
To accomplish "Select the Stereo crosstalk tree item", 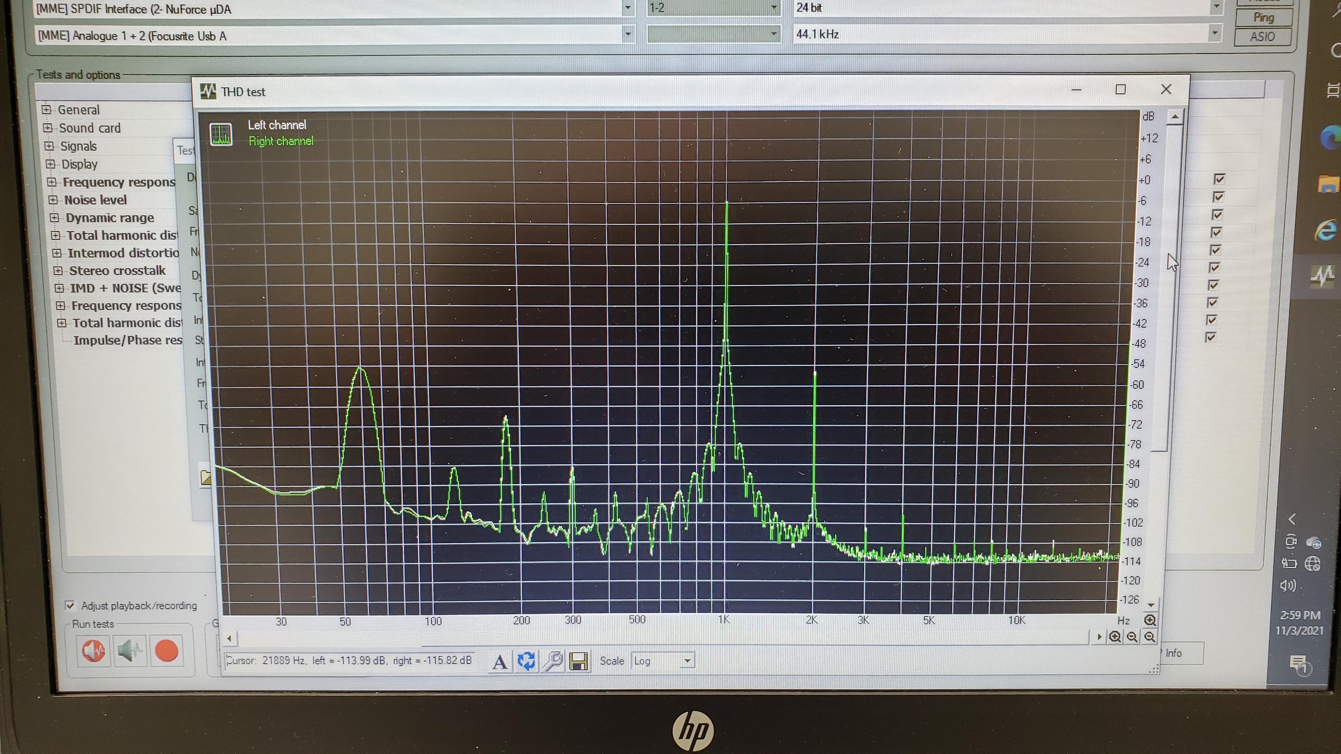I will pyautogui.click(x=117, y=271).
